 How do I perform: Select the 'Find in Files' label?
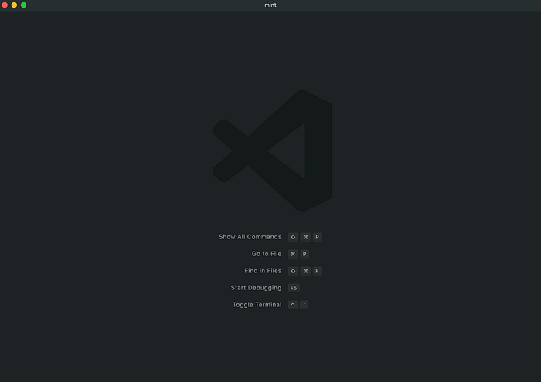pyautogui.click(x=263, y=270)
